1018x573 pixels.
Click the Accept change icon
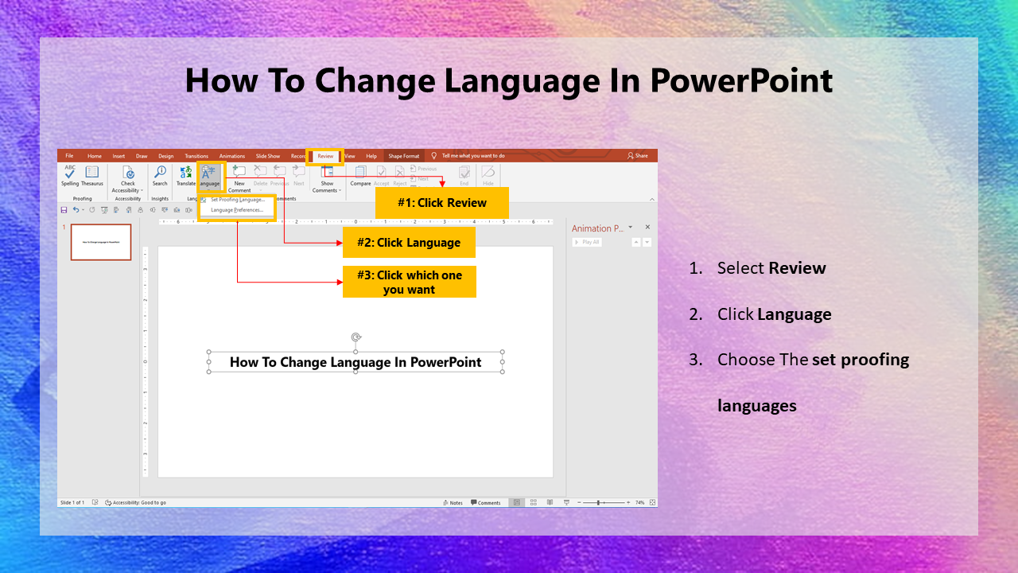tap(382, 172)
